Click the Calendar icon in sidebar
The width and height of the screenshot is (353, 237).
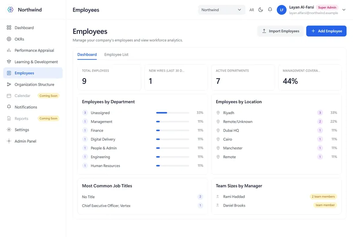point(9,96)
